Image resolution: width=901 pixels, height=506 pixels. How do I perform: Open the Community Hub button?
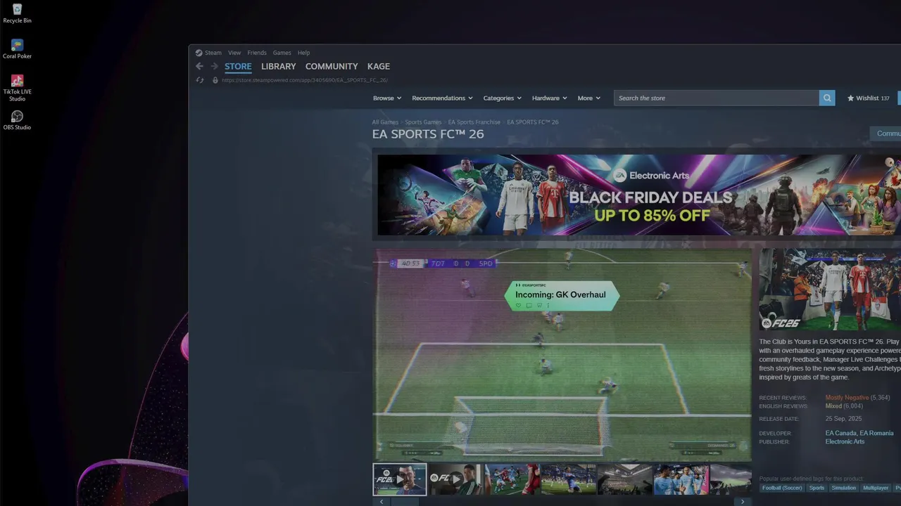tap(886, 134)
